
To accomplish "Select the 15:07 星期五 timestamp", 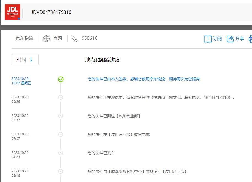I will click(21, 83).
